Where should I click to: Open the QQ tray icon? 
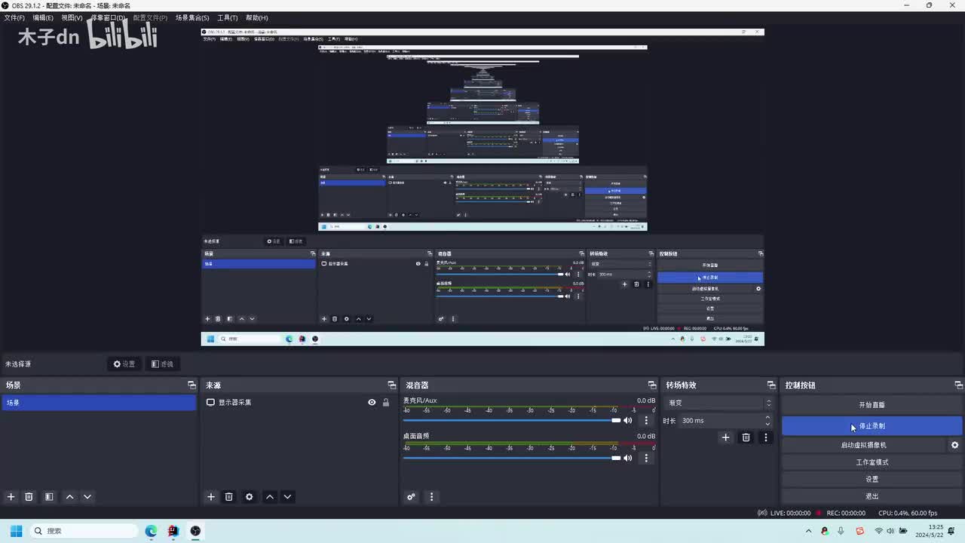(825, 531)
